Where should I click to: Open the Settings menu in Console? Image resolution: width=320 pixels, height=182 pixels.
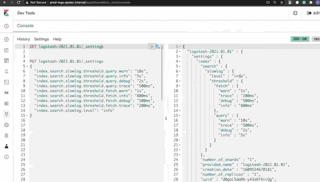41,39
